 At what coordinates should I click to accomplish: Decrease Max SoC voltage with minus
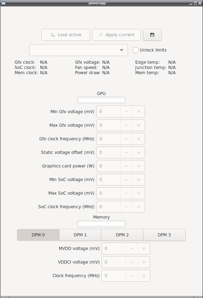click(127, 193)
